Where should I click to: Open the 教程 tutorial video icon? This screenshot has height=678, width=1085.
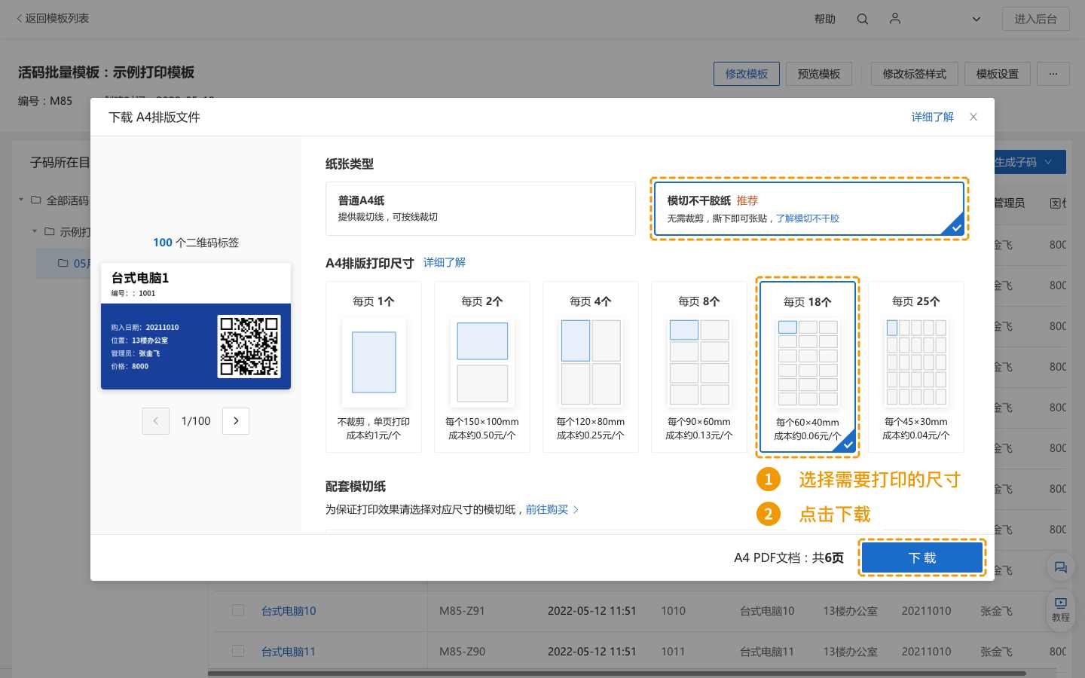click(1061, 609)
